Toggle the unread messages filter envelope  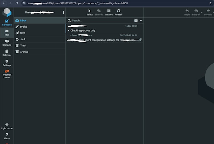point(136,21)
